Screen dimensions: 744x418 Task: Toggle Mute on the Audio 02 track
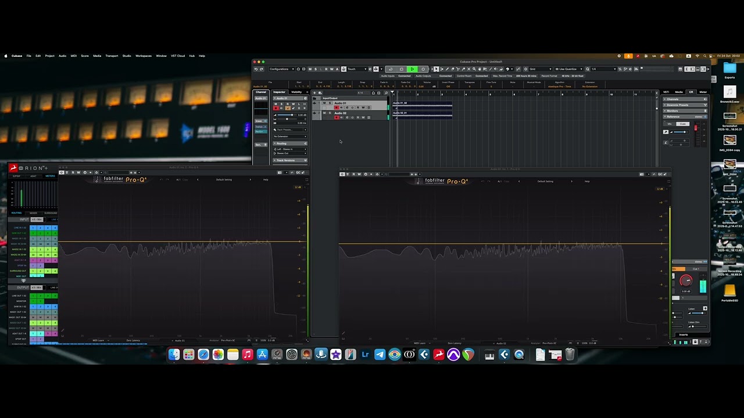pos(324,113)
